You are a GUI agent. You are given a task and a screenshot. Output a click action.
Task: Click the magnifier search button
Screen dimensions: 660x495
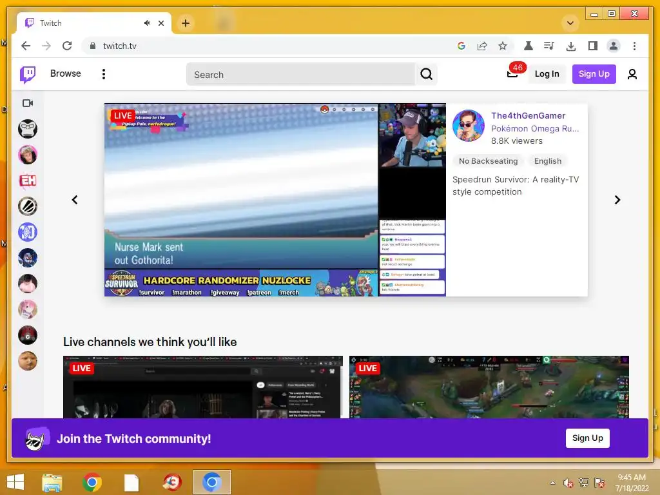[x=426, y=75]
